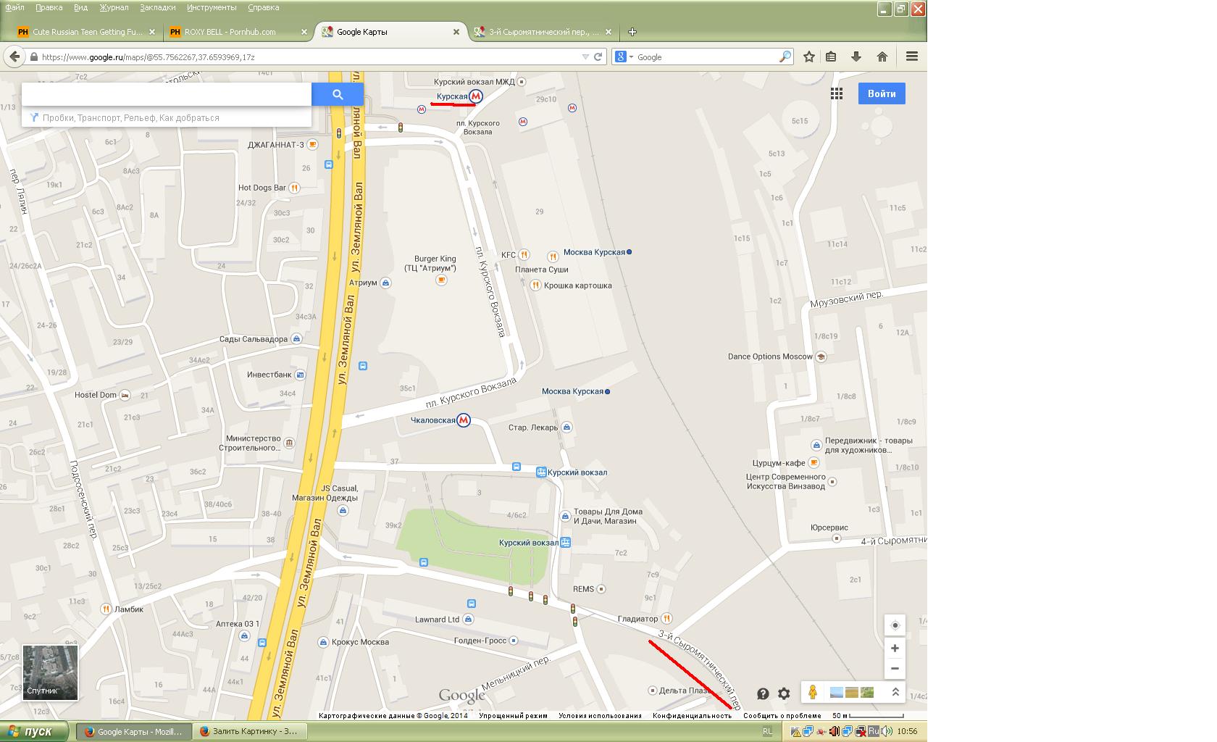Screen dimensions: 1217x742
Task: Open the Google apps grid icon
Action: (x=837, y=93)
